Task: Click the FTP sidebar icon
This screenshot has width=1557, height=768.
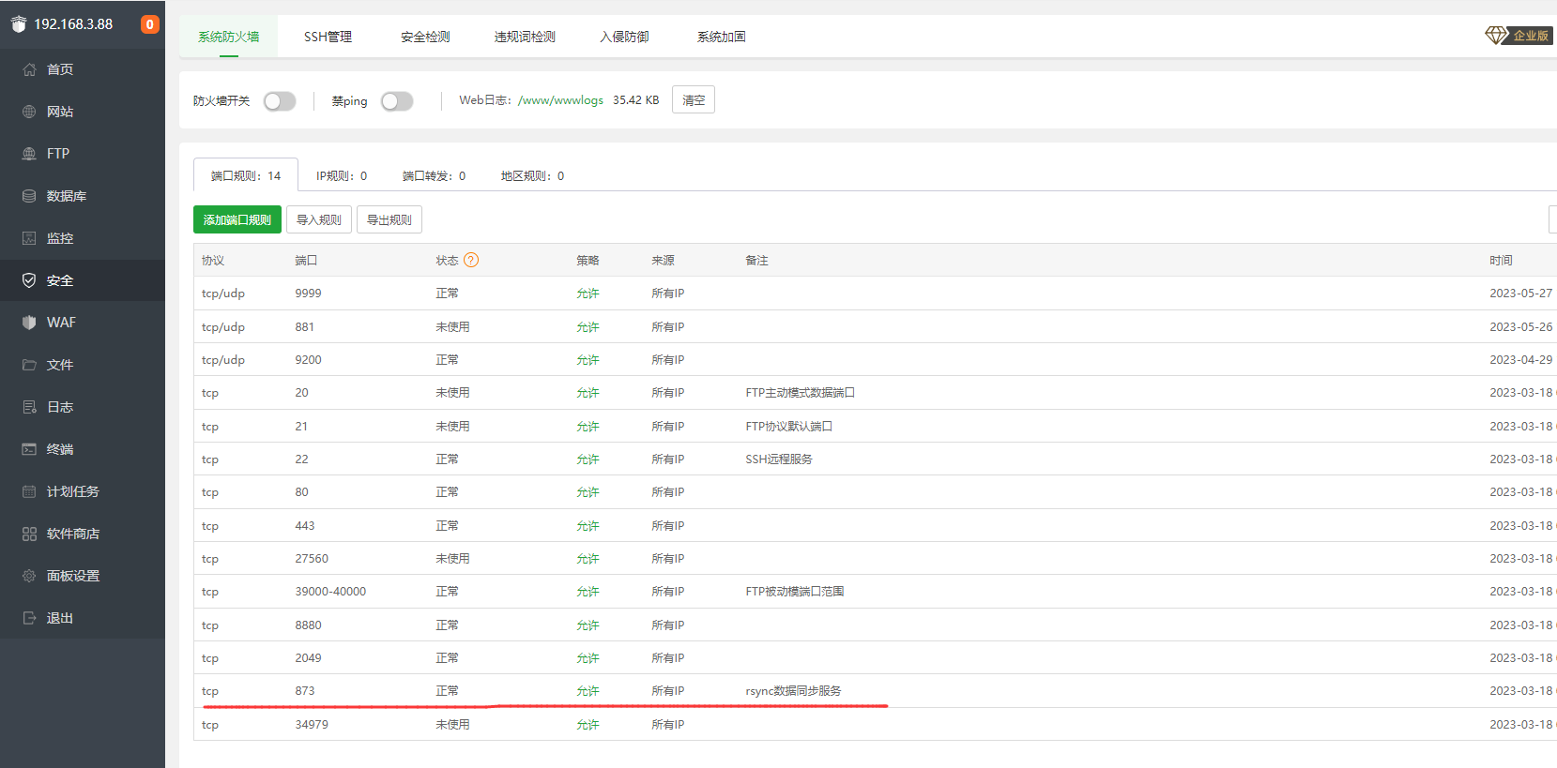Action: (x=29, y=154)
